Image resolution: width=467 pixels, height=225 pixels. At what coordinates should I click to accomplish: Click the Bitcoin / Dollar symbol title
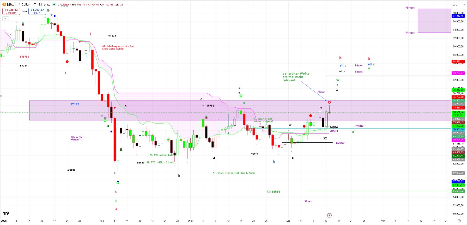click(29, 4)
